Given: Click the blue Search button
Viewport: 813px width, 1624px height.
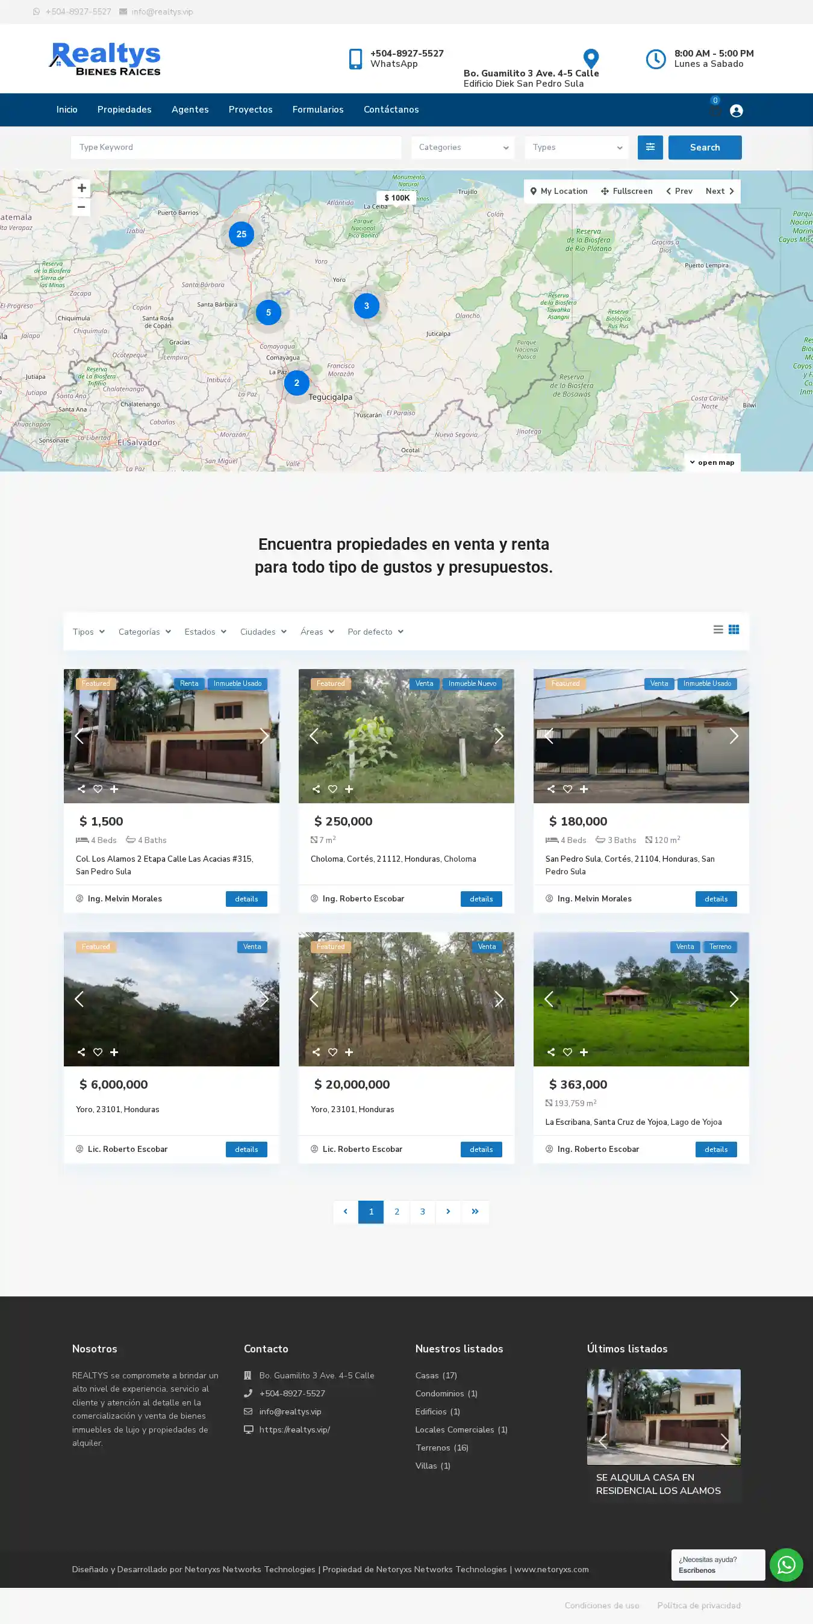Looking at the screenshot, I should (x=705, y=148).
